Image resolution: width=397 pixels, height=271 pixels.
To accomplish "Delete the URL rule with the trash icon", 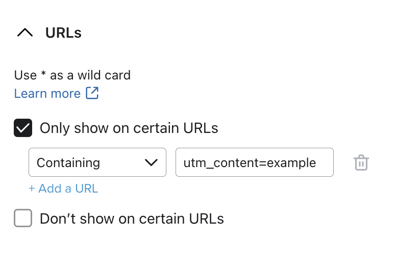I will [361, 163].
